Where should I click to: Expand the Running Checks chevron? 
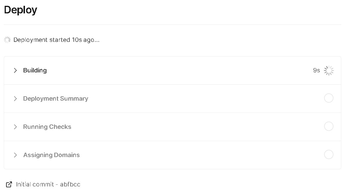[15, 127]
